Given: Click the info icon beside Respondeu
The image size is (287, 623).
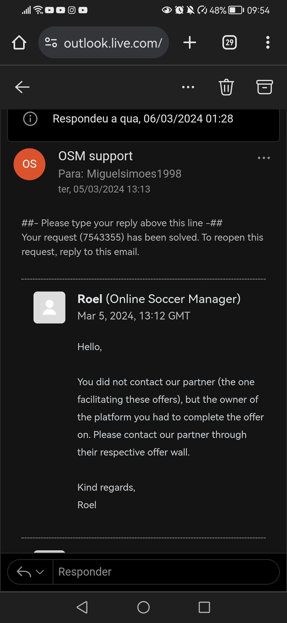Looking at the screenshot, I should [x=30, y=119].
